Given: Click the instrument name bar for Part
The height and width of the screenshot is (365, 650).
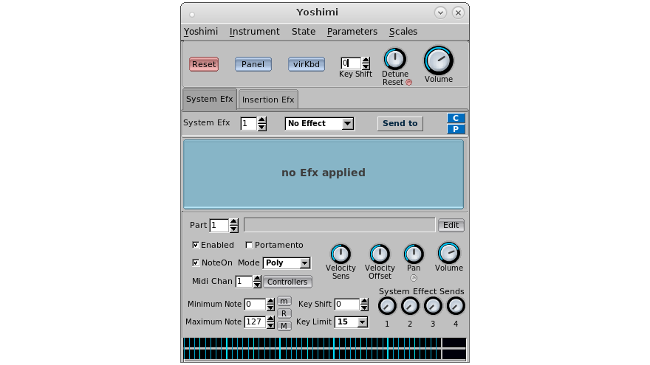Looking at the screenshot, I should tap(340, 225).
